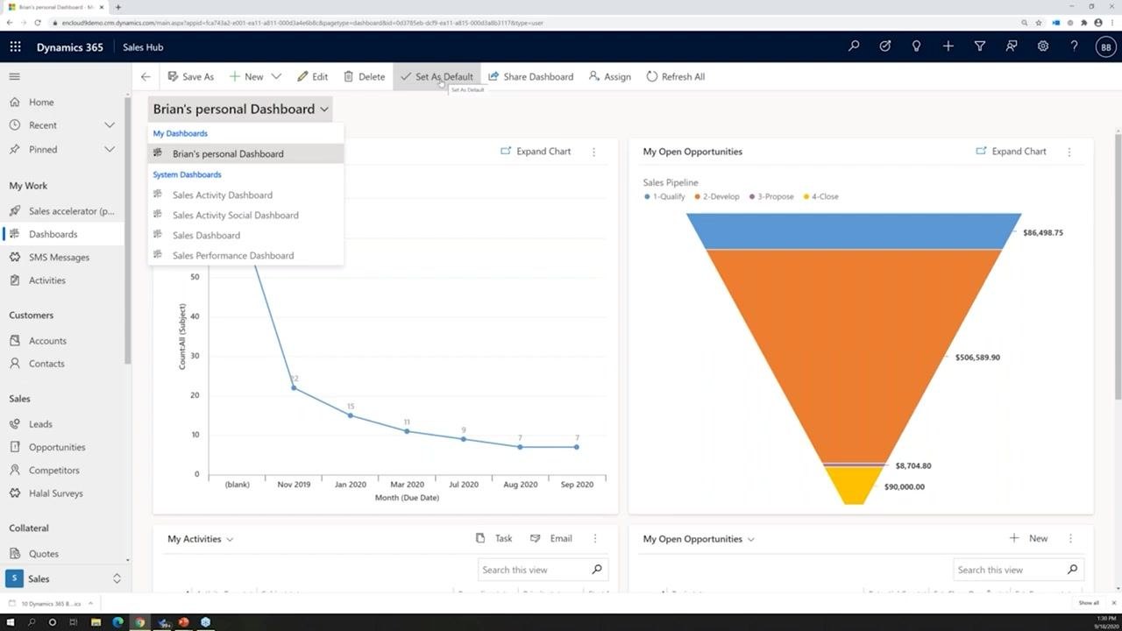Open Chrome in the Windows taskbar
This screenshot has width=1122, height=631.
pyautogui.click(x=139, y=622)
